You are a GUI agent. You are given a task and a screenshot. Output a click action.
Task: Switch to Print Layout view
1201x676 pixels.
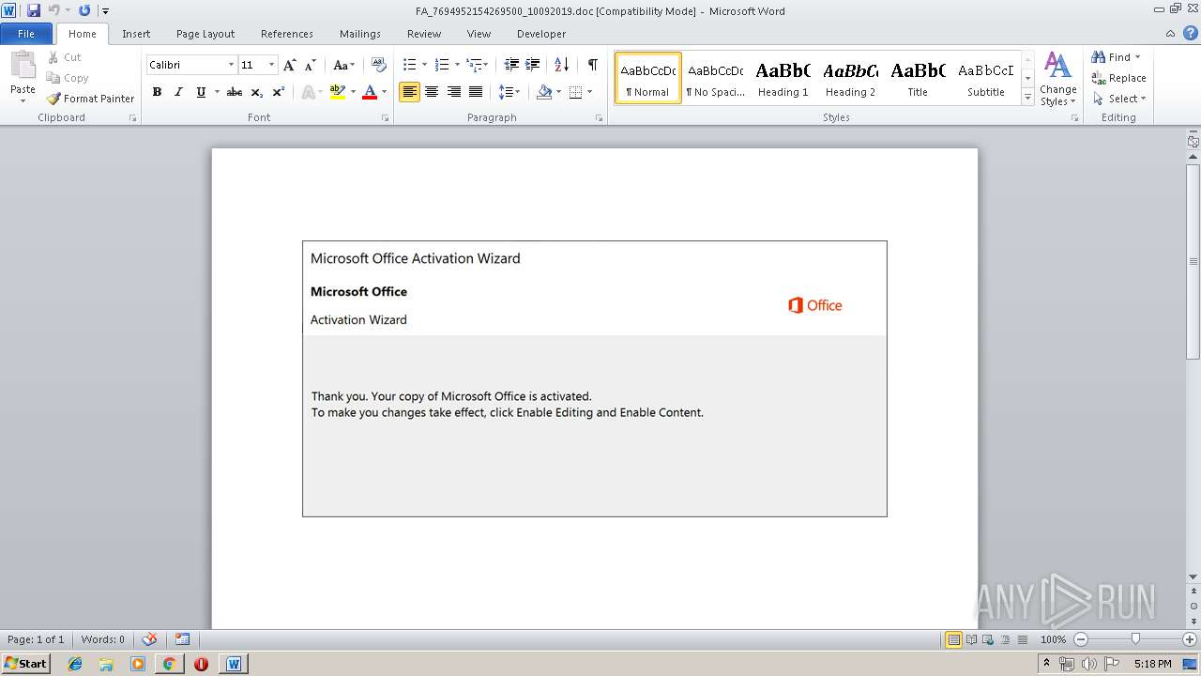tap(953, 639)
